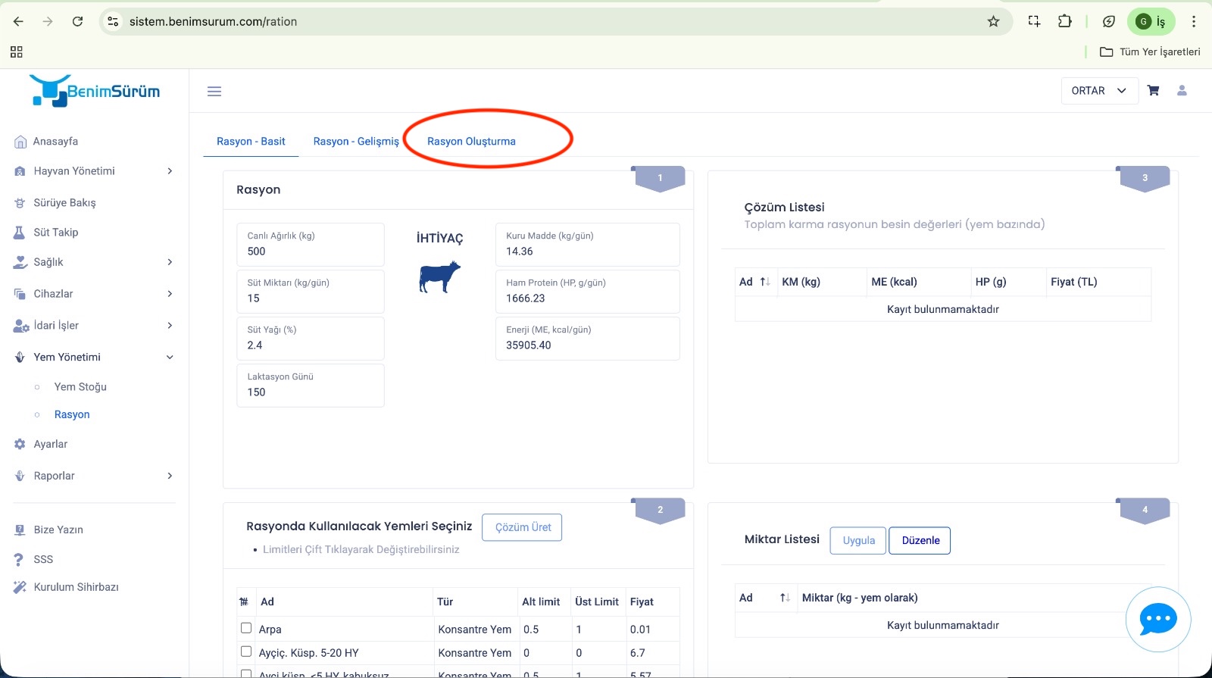The height and width of the screenshot is (678, 1212).
Task: Switch to the Rasyon - Basit tab
Action: (251, 142)
